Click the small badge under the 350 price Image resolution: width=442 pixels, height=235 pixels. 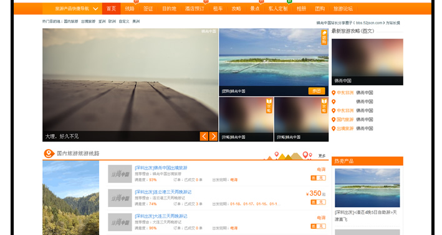tap(318, 202)
